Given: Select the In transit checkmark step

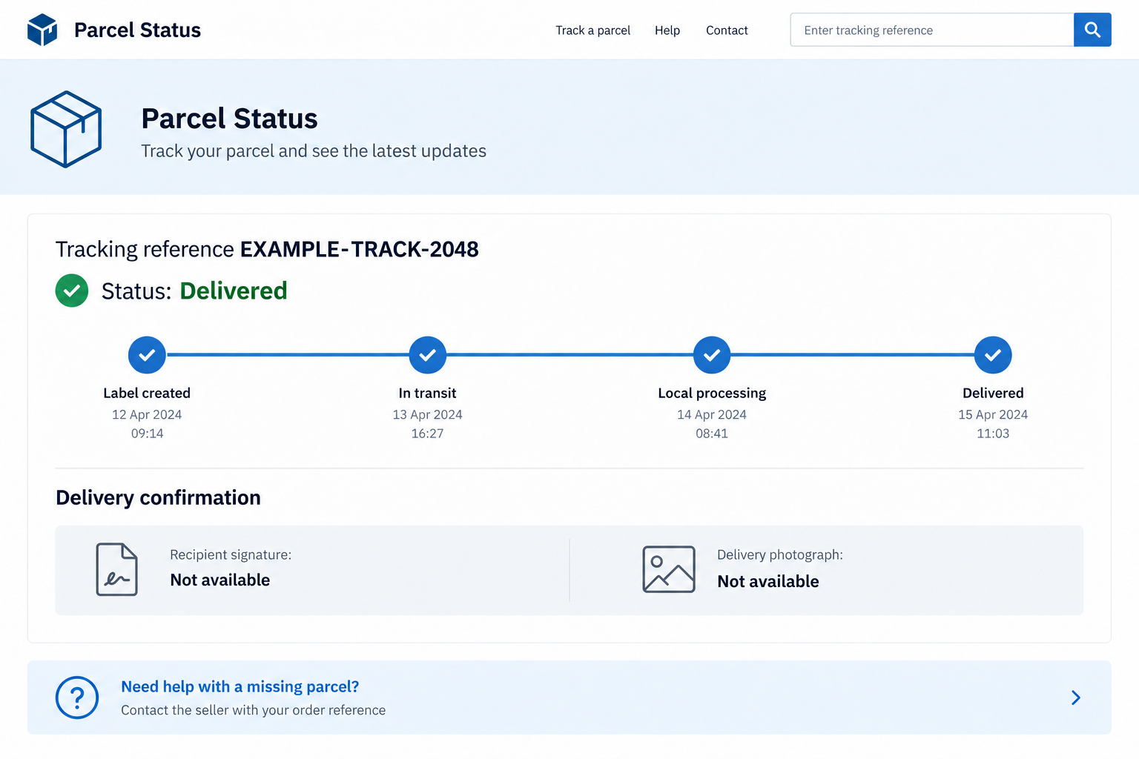Looking at the screenshot, I should tap(428, 355).
